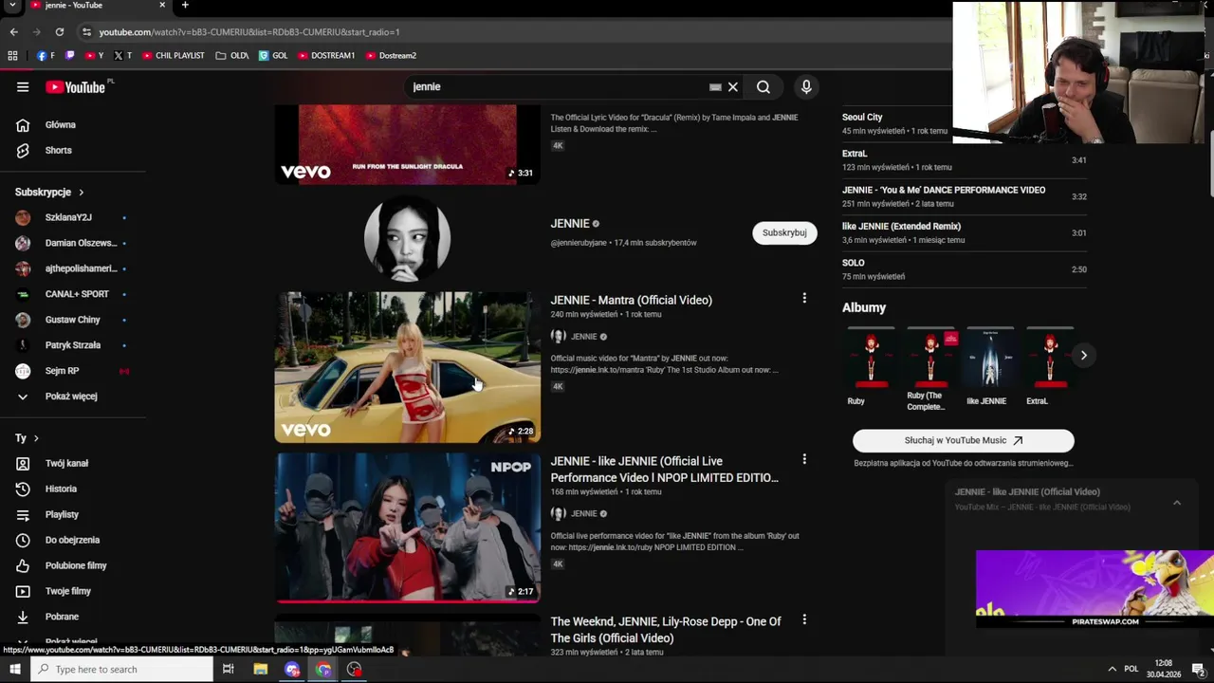
Task: Open JENNIE - Mantra (Official Video) title
Action: coord(631,301)
